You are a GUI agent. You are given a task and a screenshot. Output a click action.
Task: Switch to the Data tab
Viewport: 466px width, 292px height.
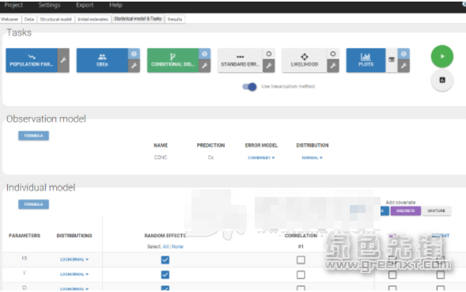29,19
